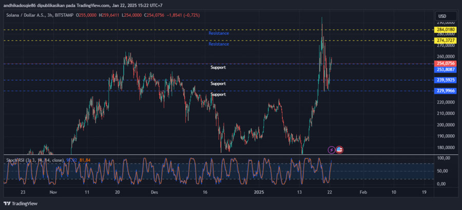
Task: Click the TradingView logo
Action: coord(21,203)
